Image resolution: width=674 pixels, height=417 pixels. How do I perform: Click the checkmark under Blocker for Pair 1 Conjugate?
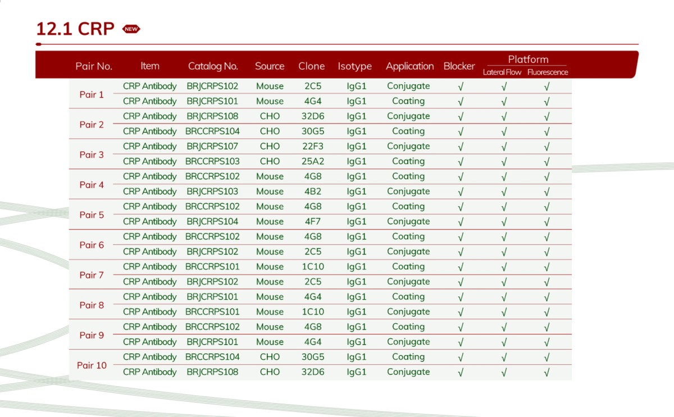(x=459, y=86)
